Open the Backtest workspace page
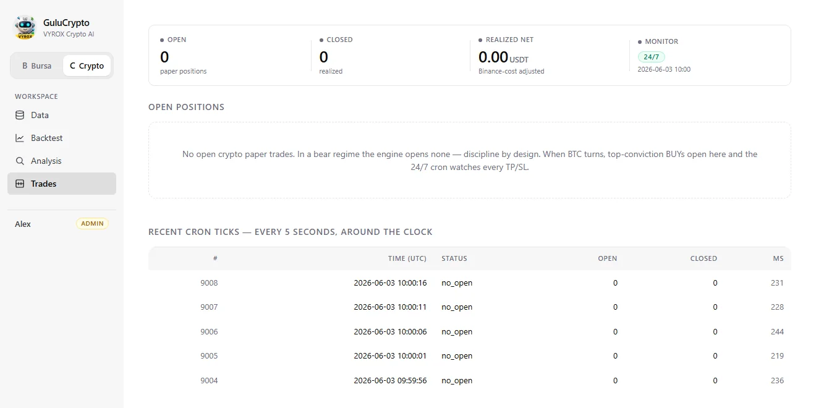The width and height of the screenshot is (816, 408). coord(62,138)
